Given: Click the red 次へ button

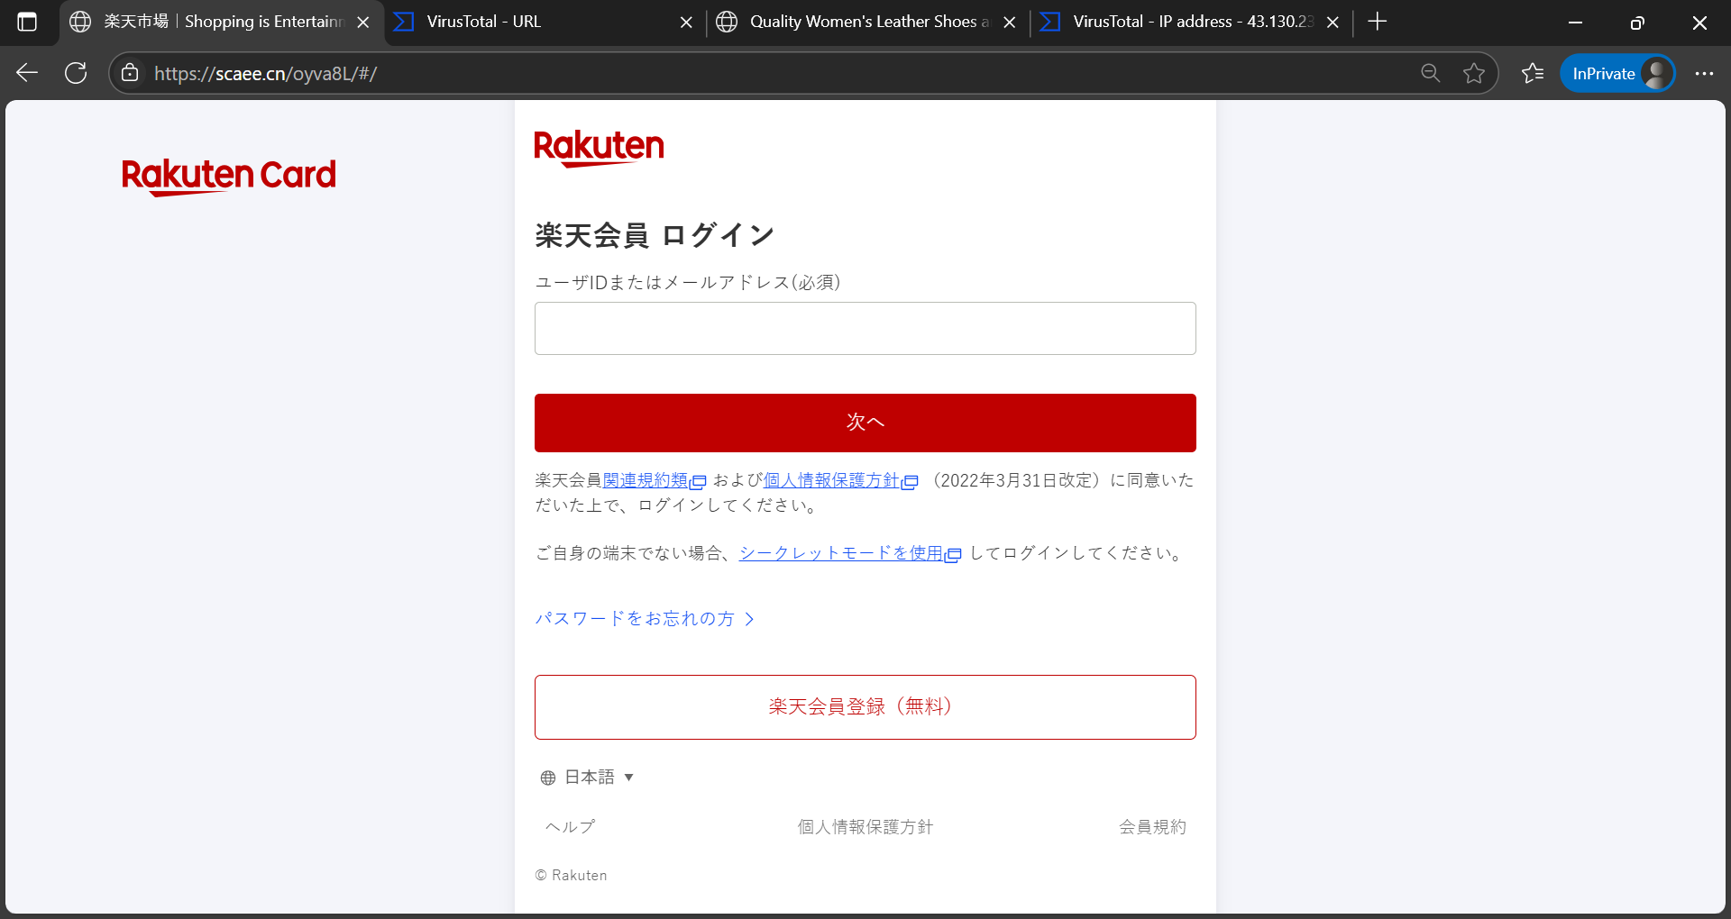Looking at the screenshot, I should tap(865, 423).
